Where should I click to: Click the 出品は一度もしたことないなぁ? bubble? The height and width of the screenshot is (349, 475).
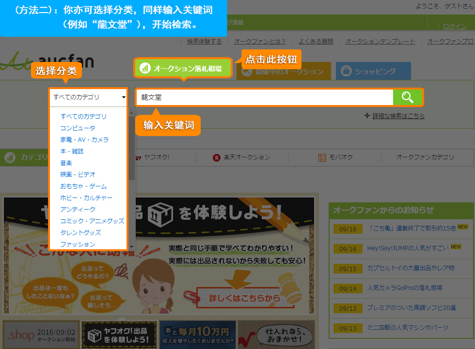point(50,292)
